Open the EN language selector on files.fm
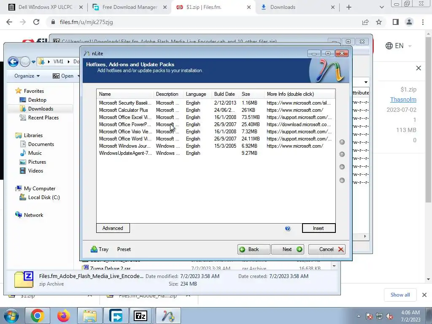The height and width of the screenshot is (324, 432). click(398, 46)
